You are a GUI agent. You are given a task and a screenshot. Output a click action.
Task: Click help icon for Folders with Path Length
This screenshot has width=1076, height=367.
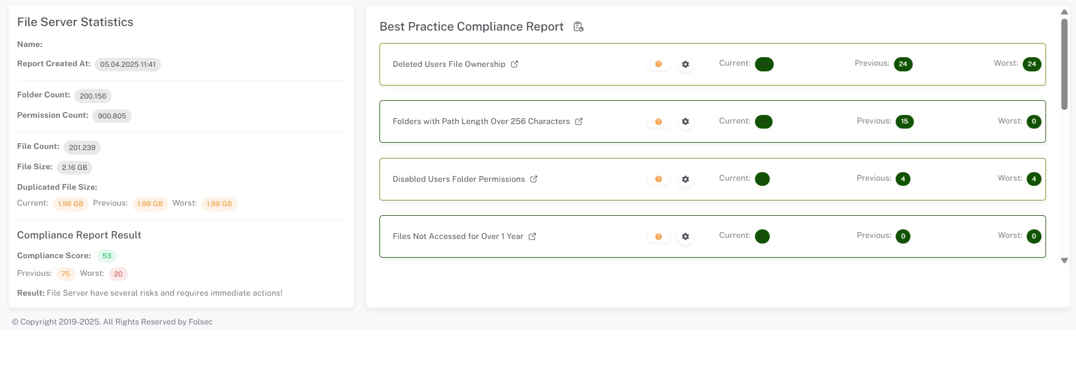(659, 122)
